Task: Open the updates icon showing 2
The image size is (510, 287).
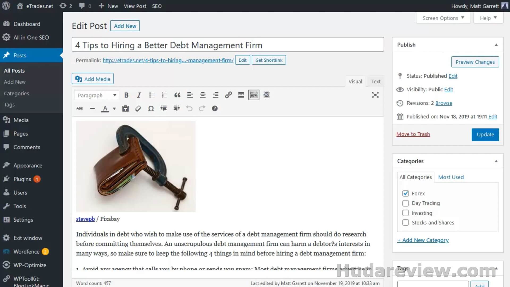Action: (x=66, y=6)
